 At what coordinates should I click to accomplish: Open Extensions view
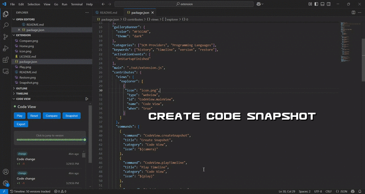tap(5, 60)
